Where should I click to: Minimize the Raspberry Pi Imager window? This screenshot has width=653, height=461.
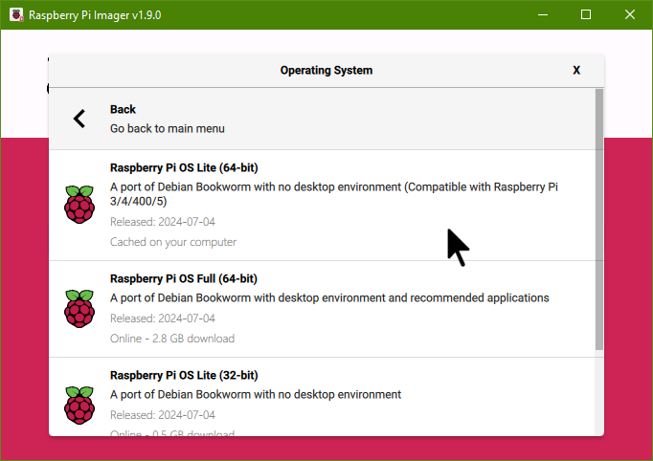[543, 14]
